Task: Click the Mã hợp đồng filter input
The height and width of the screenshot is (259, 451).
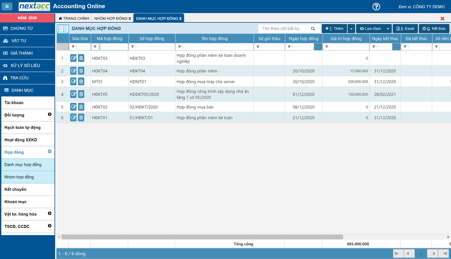Action: pyautogui.click(x=114, y=47)
